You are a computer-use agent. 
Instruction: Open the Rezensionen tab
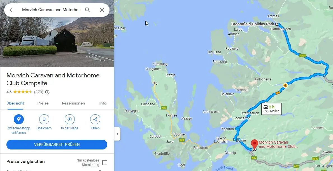pyautogui.click(x=73, y=103)
